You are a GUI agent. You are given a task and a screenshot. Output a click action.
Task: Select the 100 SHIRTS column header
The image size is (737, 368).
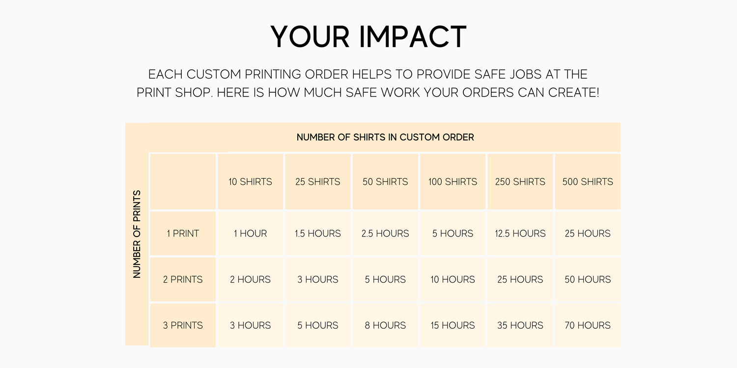(453, 182)
